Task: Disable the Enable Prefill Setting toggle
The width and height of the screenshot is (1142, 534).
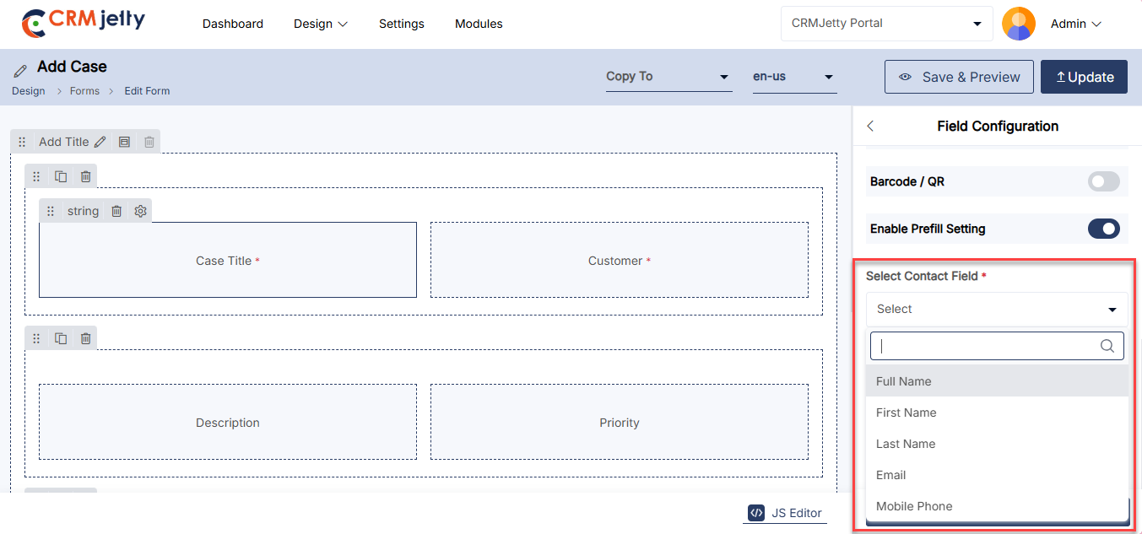Action: 1103,229
